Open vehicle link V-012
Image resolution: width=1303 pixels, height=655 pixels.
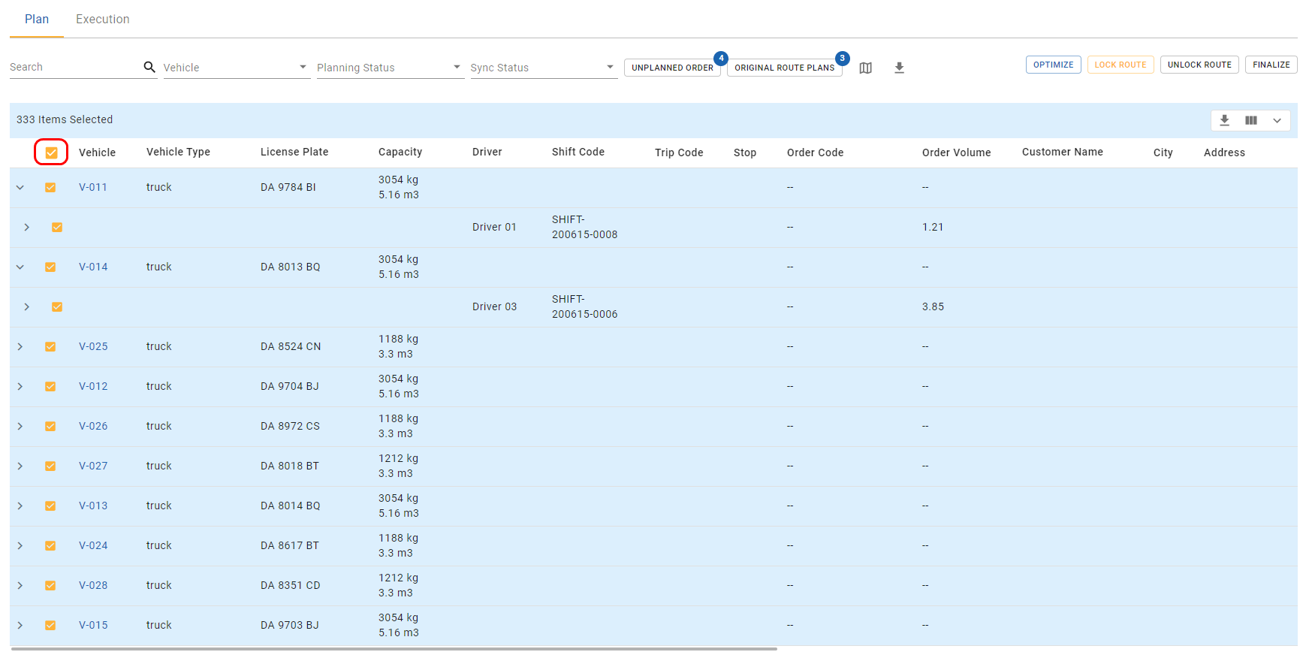[x=93, y=386]
